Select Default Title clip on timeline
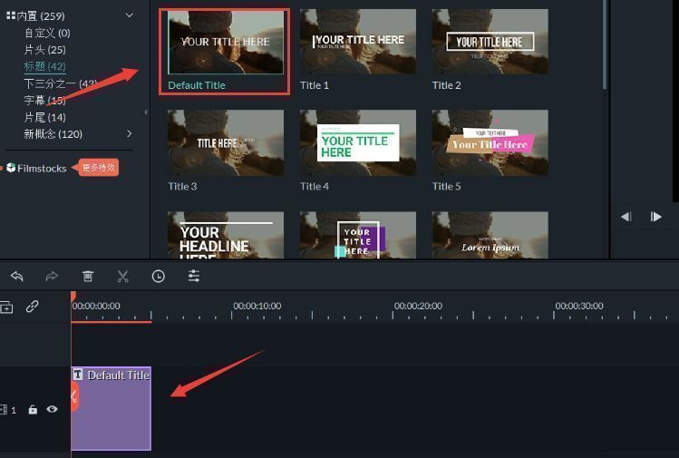The image size is (679, 458). pyautogui.click(x=112, y=409)
